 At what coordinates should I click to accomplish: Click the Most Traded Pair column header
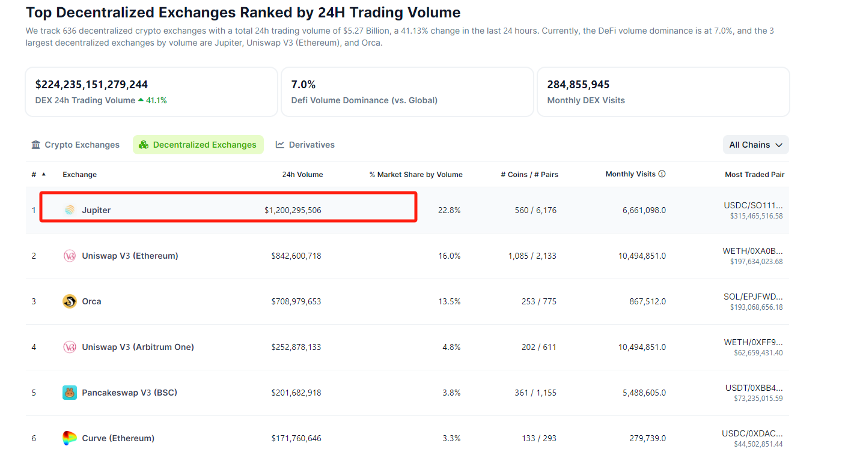tap(754, 175)
